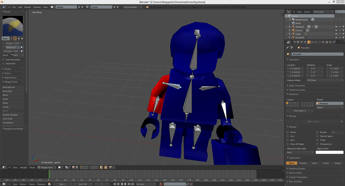Open the Blend mode Mix dropdown

pos(17,55)
